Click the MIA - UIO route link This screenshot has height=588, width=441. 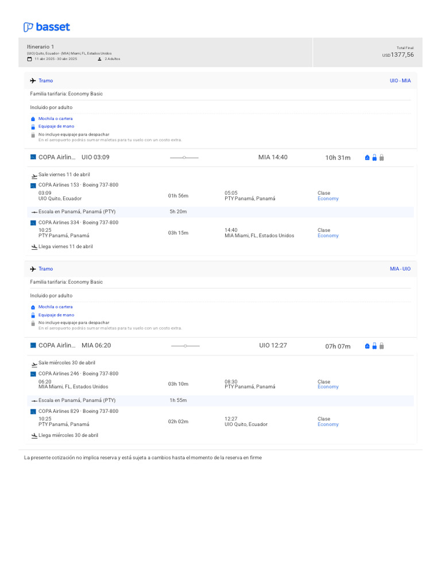point(400,269)
